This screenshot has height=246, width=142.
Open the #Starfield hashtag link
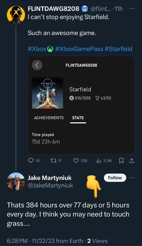coord(118,49)
